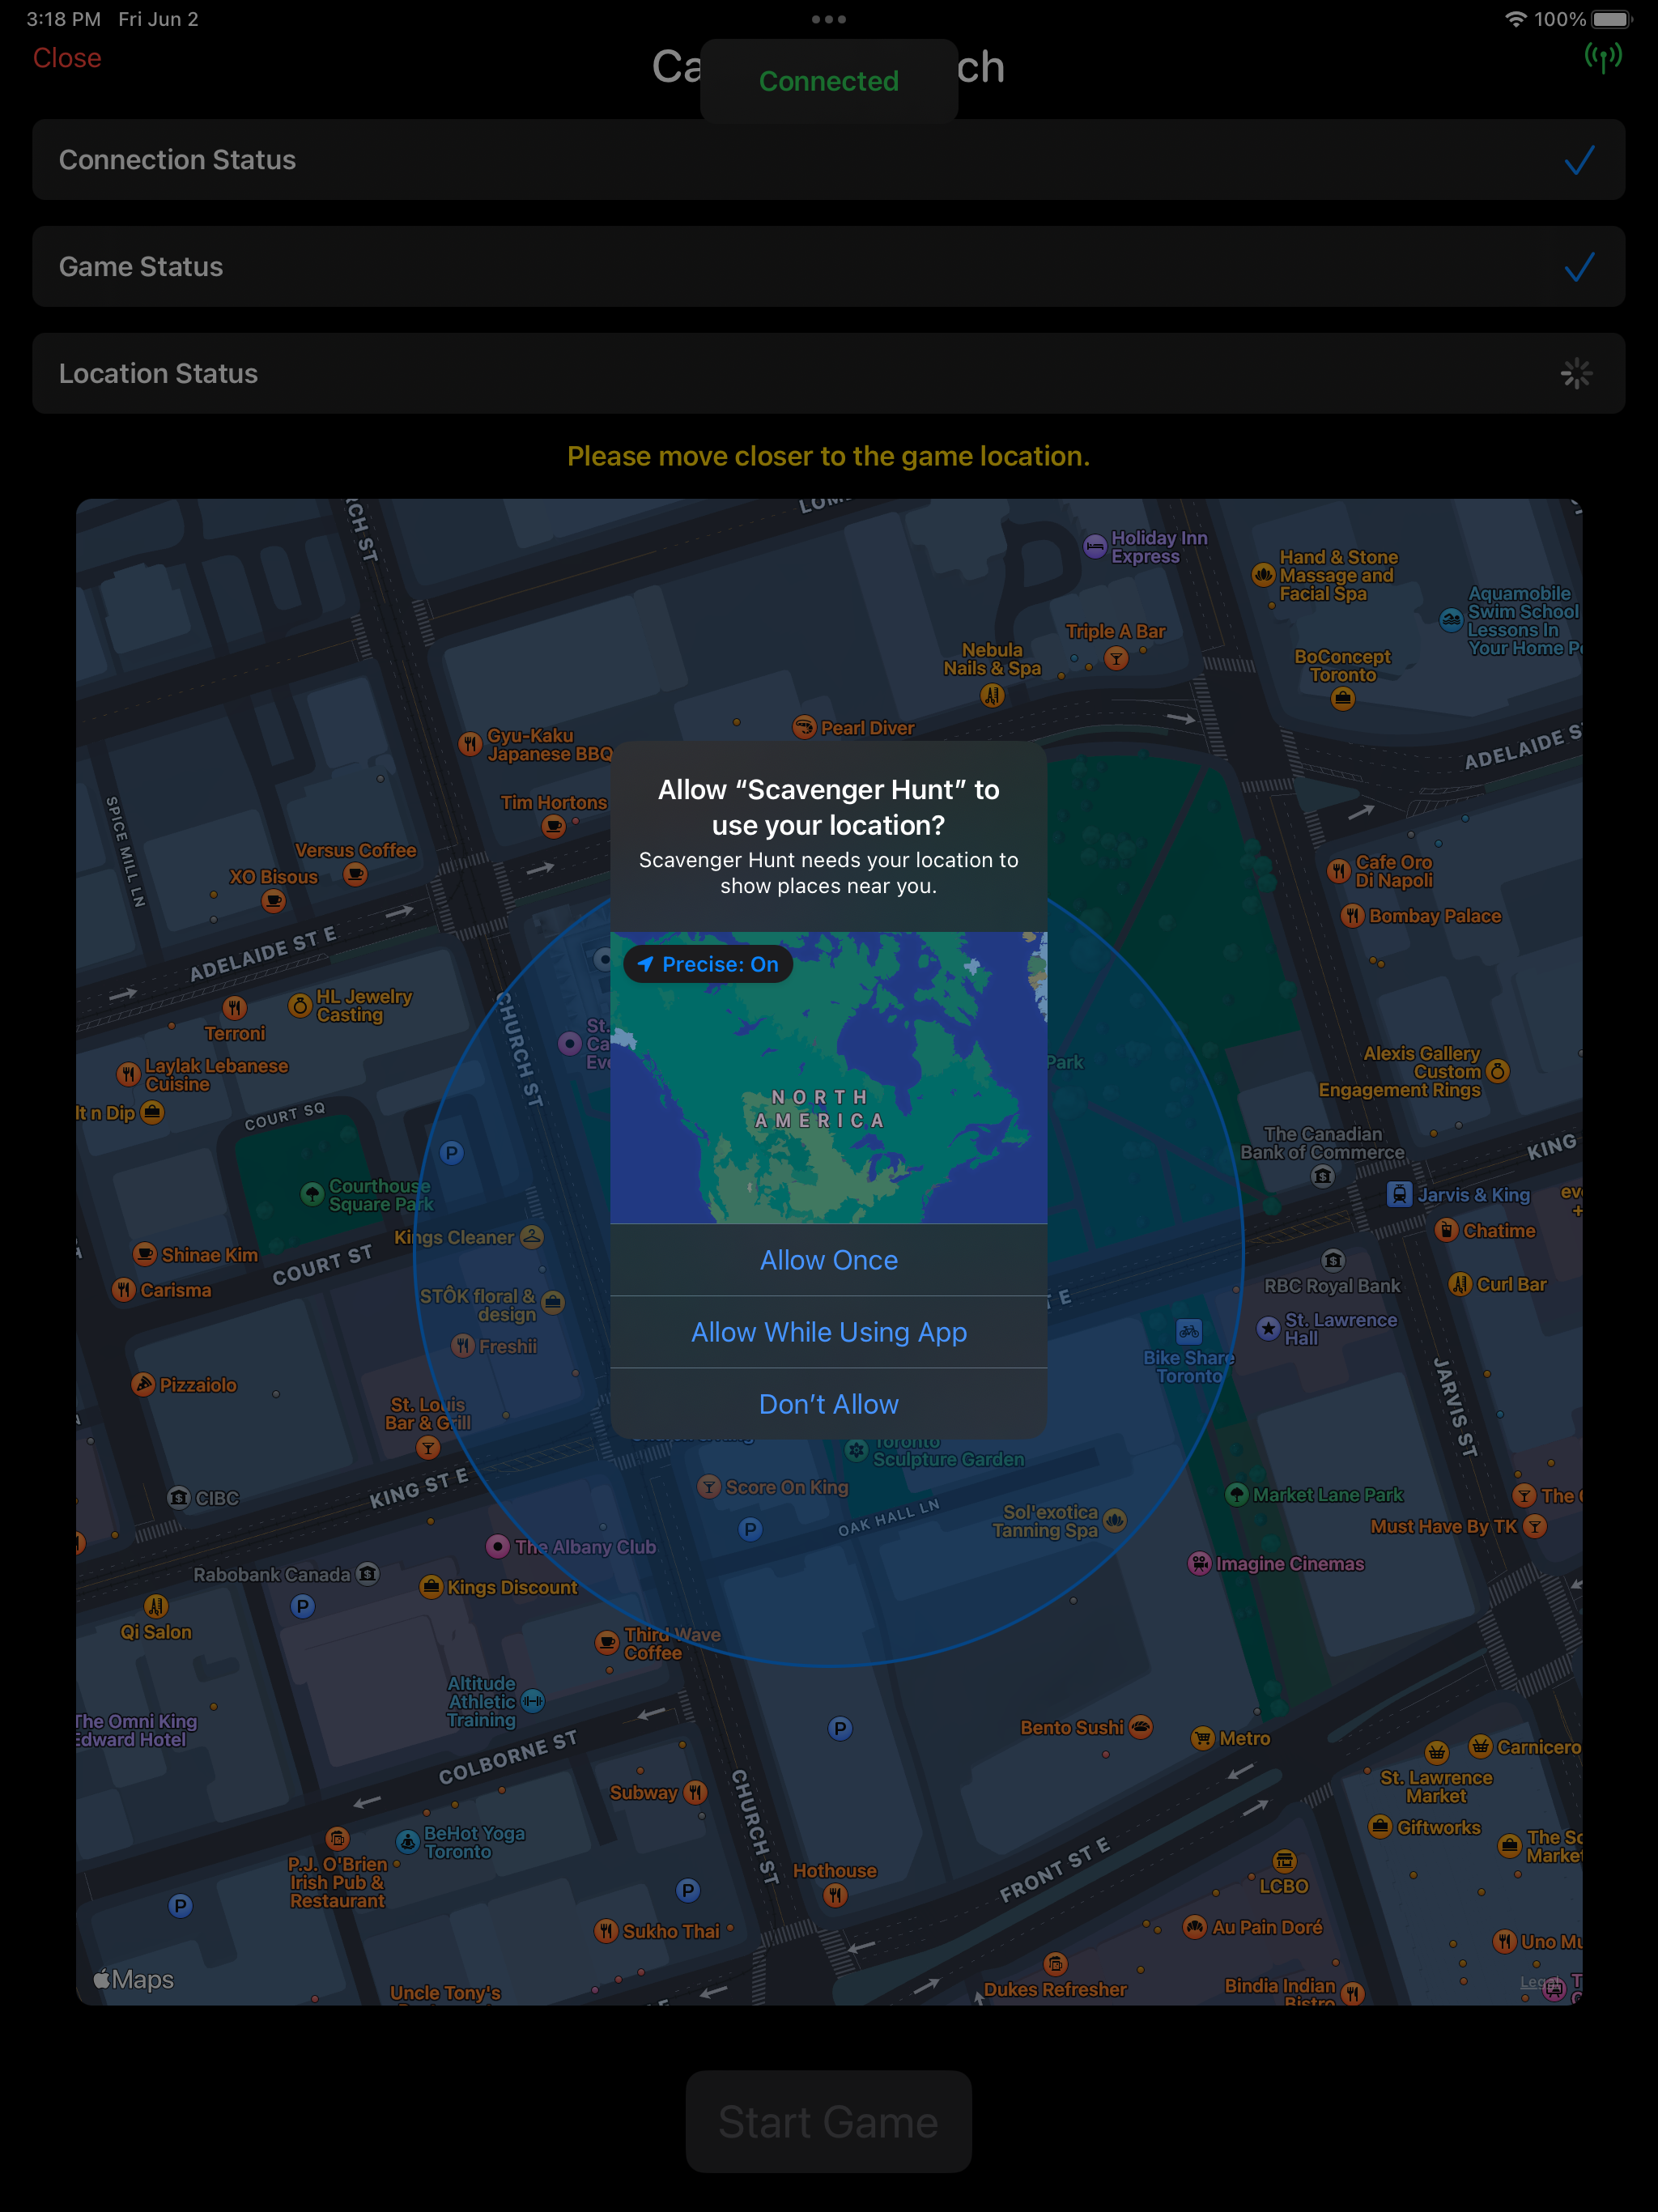Tap the Triple A Bar pin icon
The image size is (1658, 2212).
point(1116,658)
